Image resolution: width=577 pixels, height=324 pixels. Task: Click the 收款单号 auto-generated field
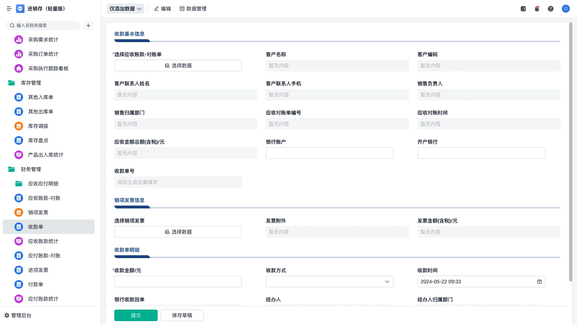pyautogui.click(x=178, y=182)
